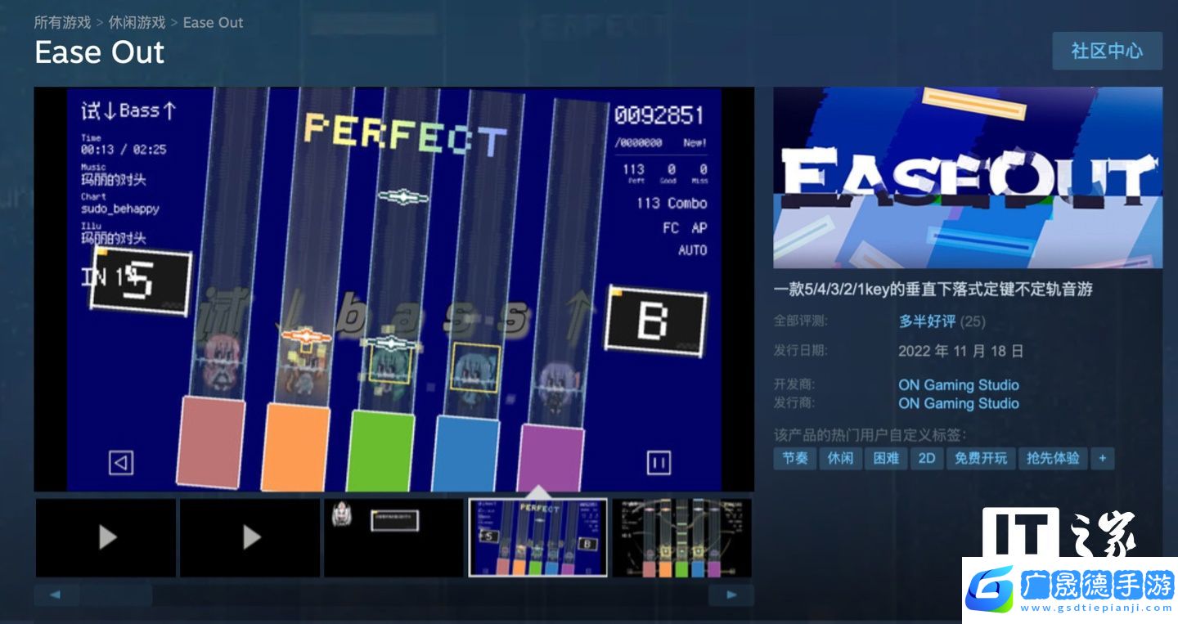The width and height of the screenshot is (1178, 624).
Task: Click the Ease Out page title
Action: pyautogui.click(x=99, y=52)
